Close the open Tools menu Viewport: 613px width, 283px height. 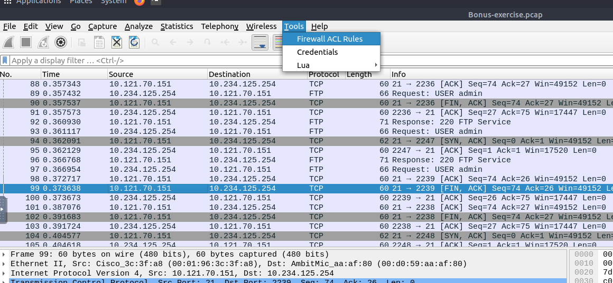294,26
